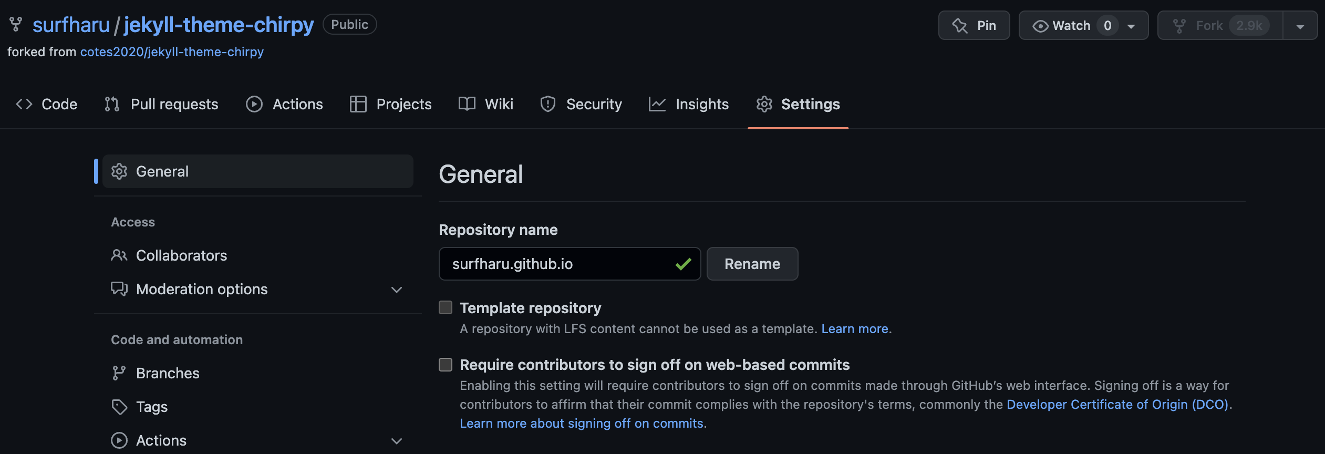Click the tag icon next to Tags
The height and width of the screenshot is (454, 1325).
click(119, 407)
